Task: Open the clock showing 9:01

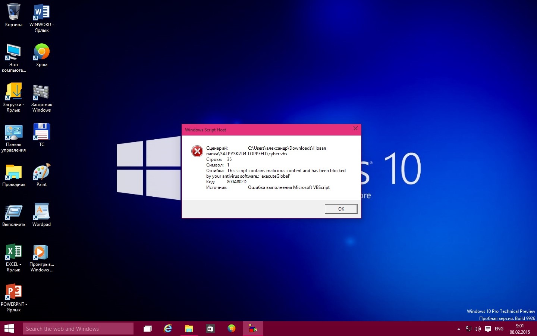Action: pyautogui.click(x=520, y=329)
